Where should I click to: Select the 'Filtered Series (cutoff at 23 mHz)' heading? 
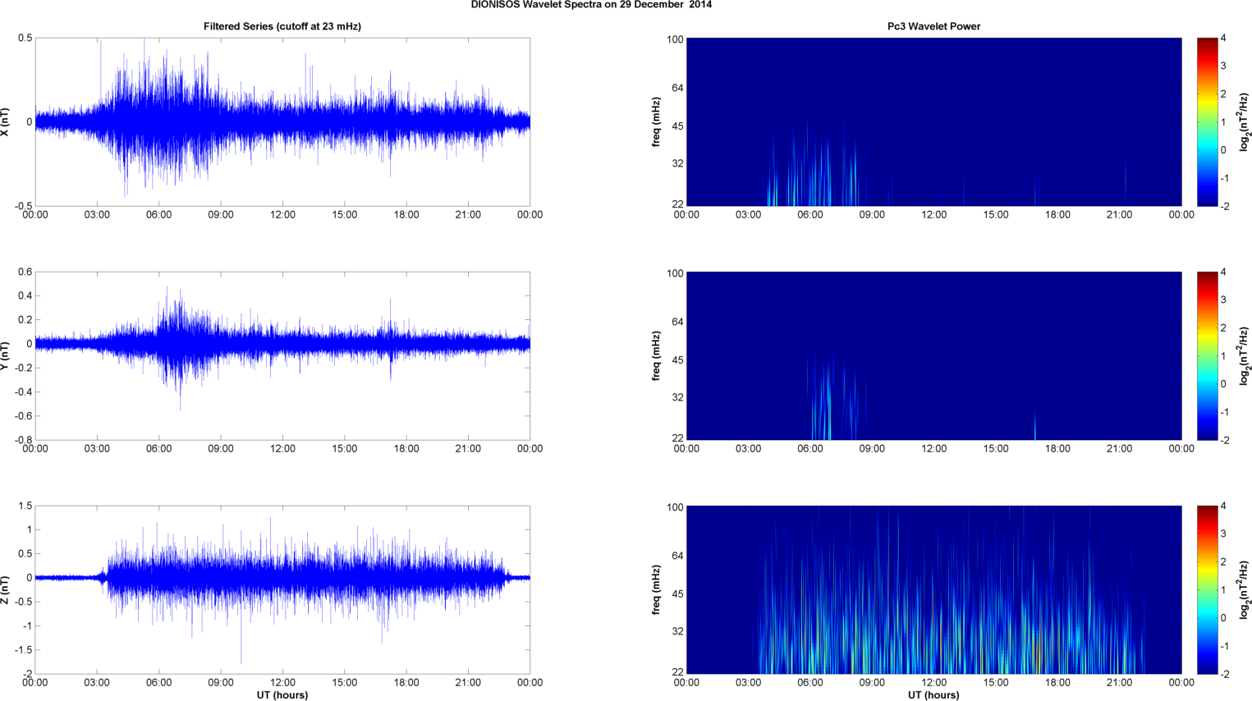coord(282,26)
